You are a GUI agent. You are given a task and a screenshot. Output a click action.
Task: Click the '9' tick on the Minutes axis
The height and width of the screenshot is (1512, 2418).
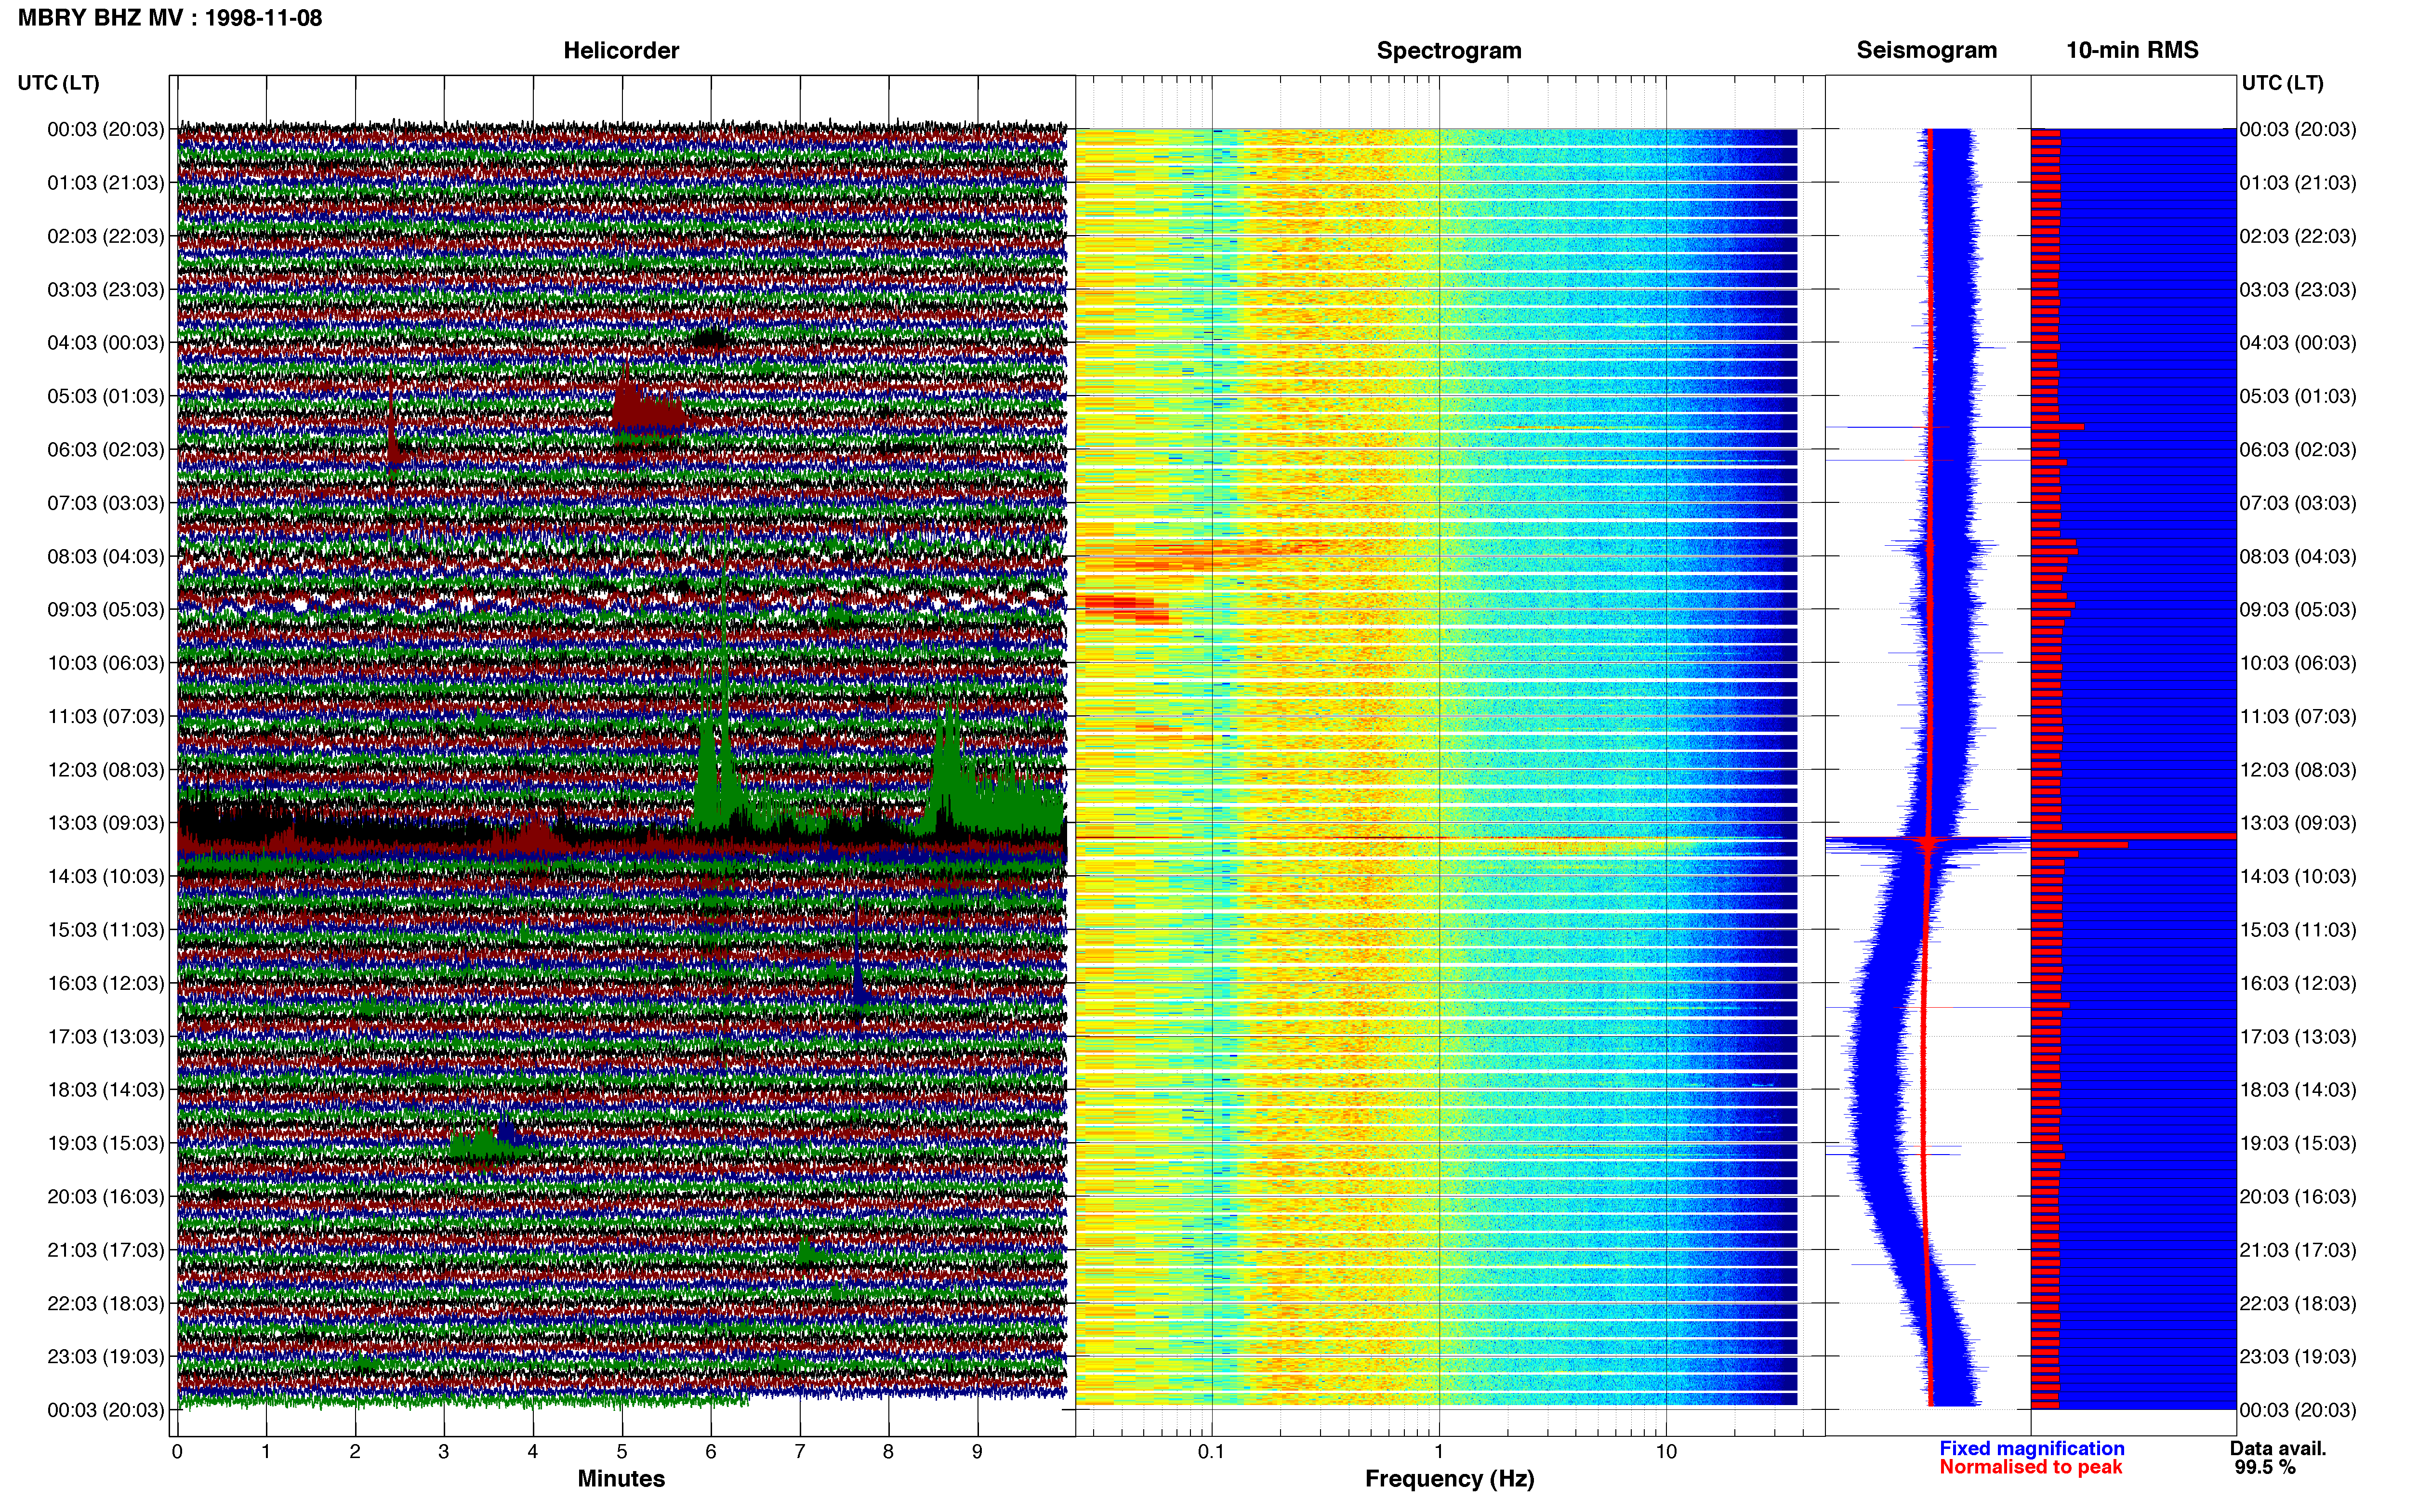977,1451
